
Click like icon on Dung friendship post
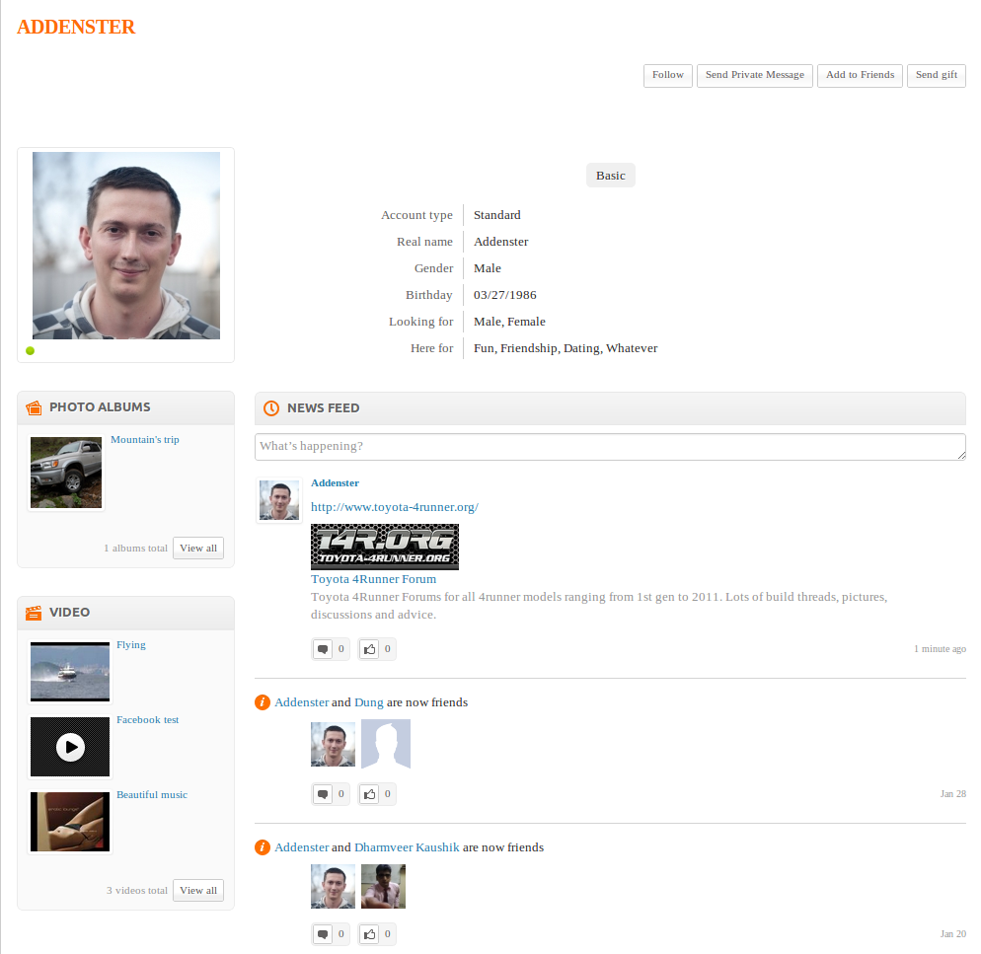click(370, 794)
